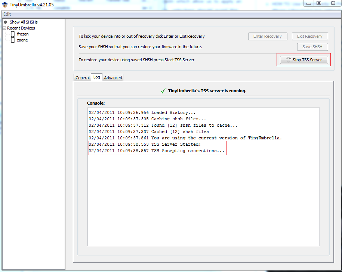
Task: Open the Edit menu
Action: click(x=7, y=14)
